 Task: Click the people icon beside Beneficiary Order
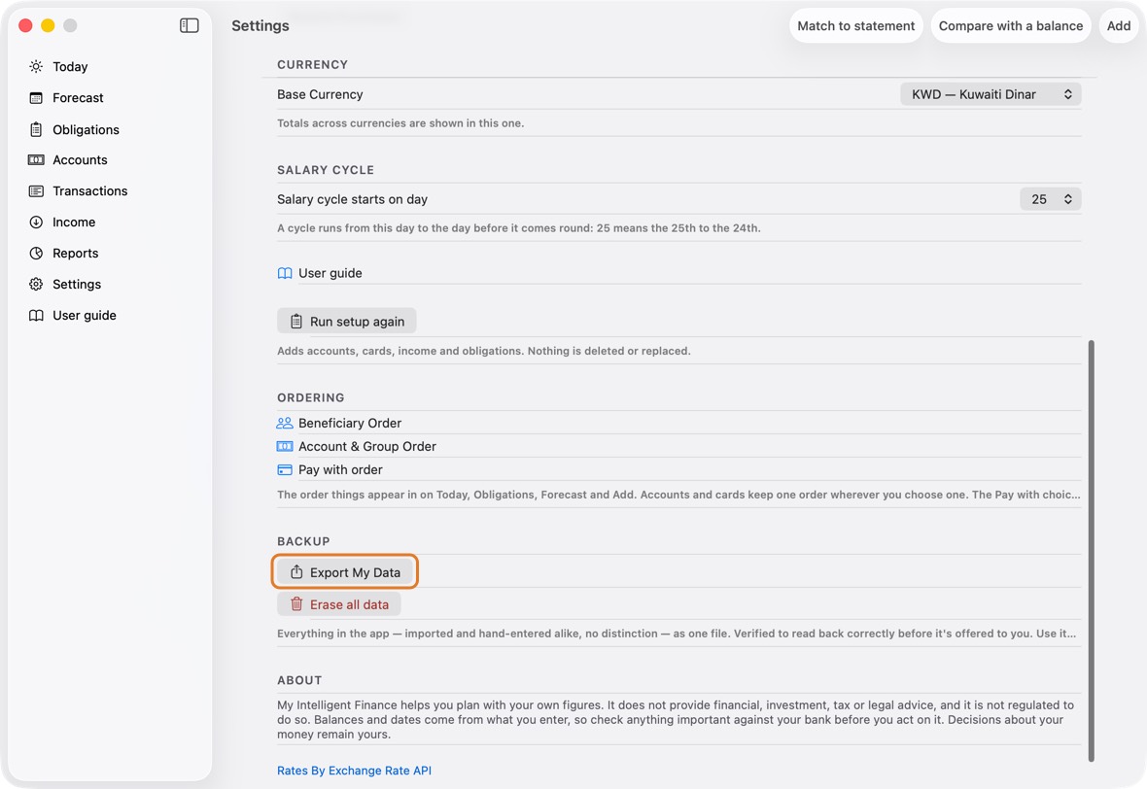point(285,423)
